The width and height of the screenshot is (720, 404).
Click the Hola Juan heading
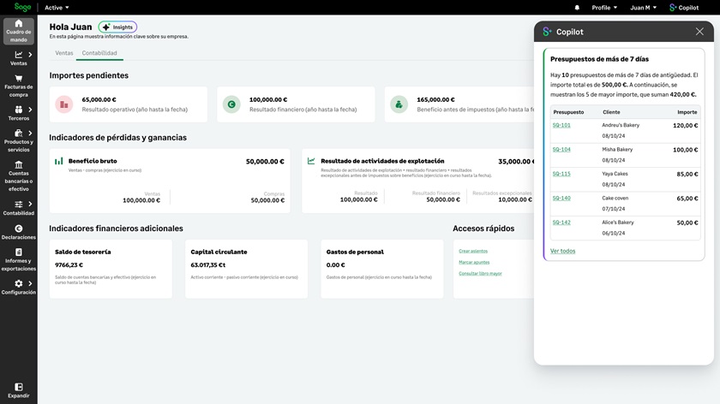click(x=70, y=27)
